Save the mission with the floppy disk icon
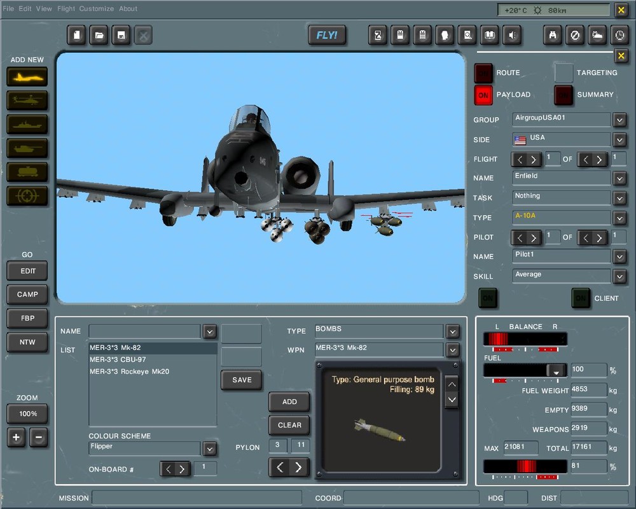This screenshot has height=509, width=636. pyautogui.click(x=121, y=36)
